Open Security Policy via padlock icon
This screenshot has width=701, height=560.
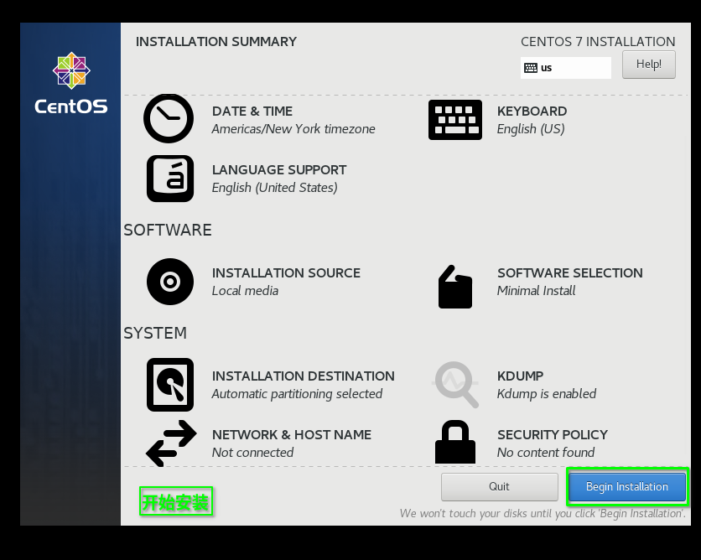point(455,442)
